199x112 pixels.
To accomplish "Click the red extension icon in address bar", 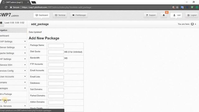I will 174,7.
